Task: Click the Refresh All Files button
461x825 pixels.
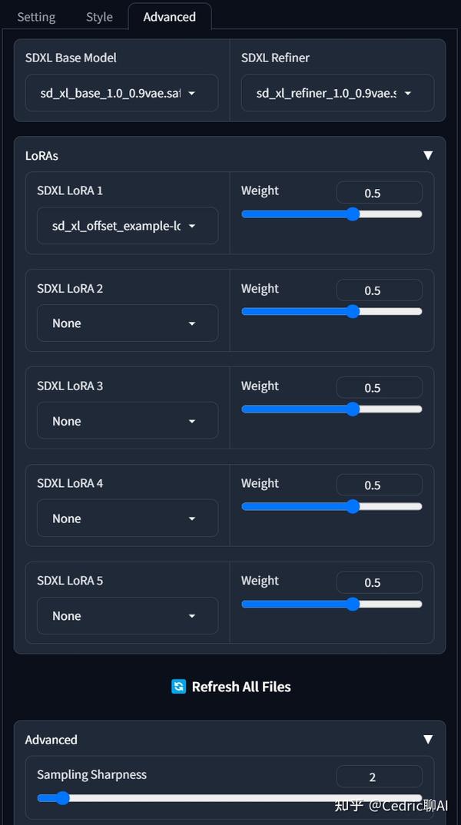Action: [240, 687]
